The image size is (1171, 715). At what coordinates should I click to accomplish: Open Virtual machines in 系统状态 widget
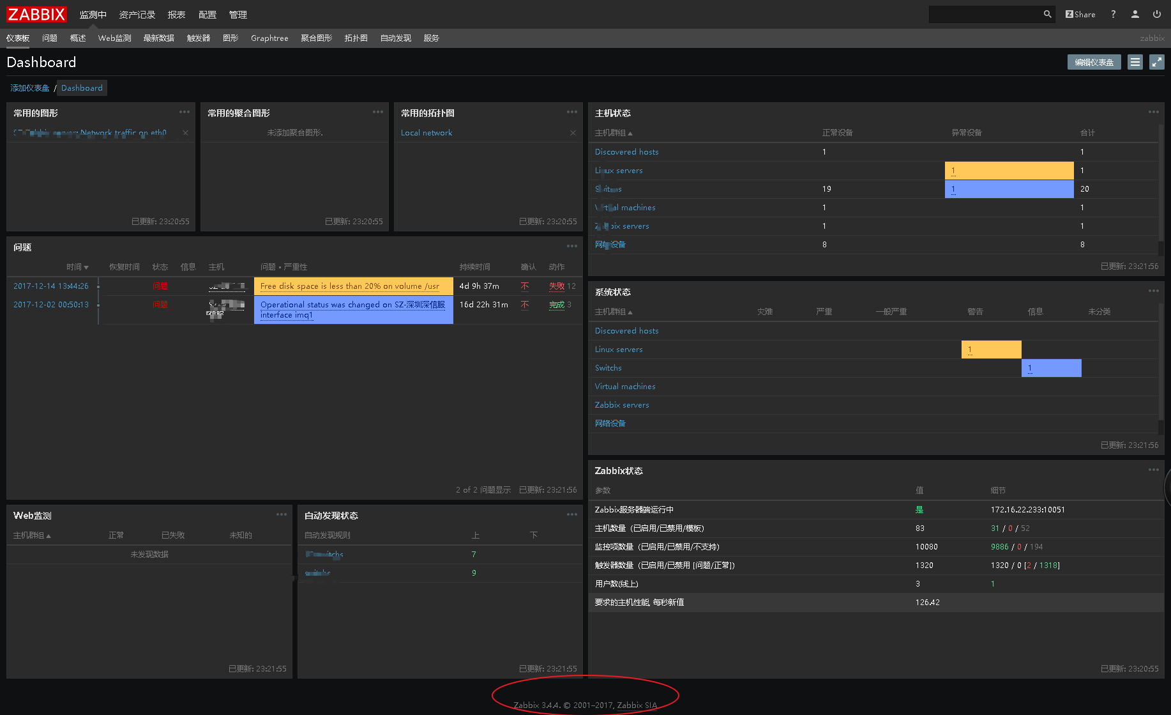coord(625,387)
